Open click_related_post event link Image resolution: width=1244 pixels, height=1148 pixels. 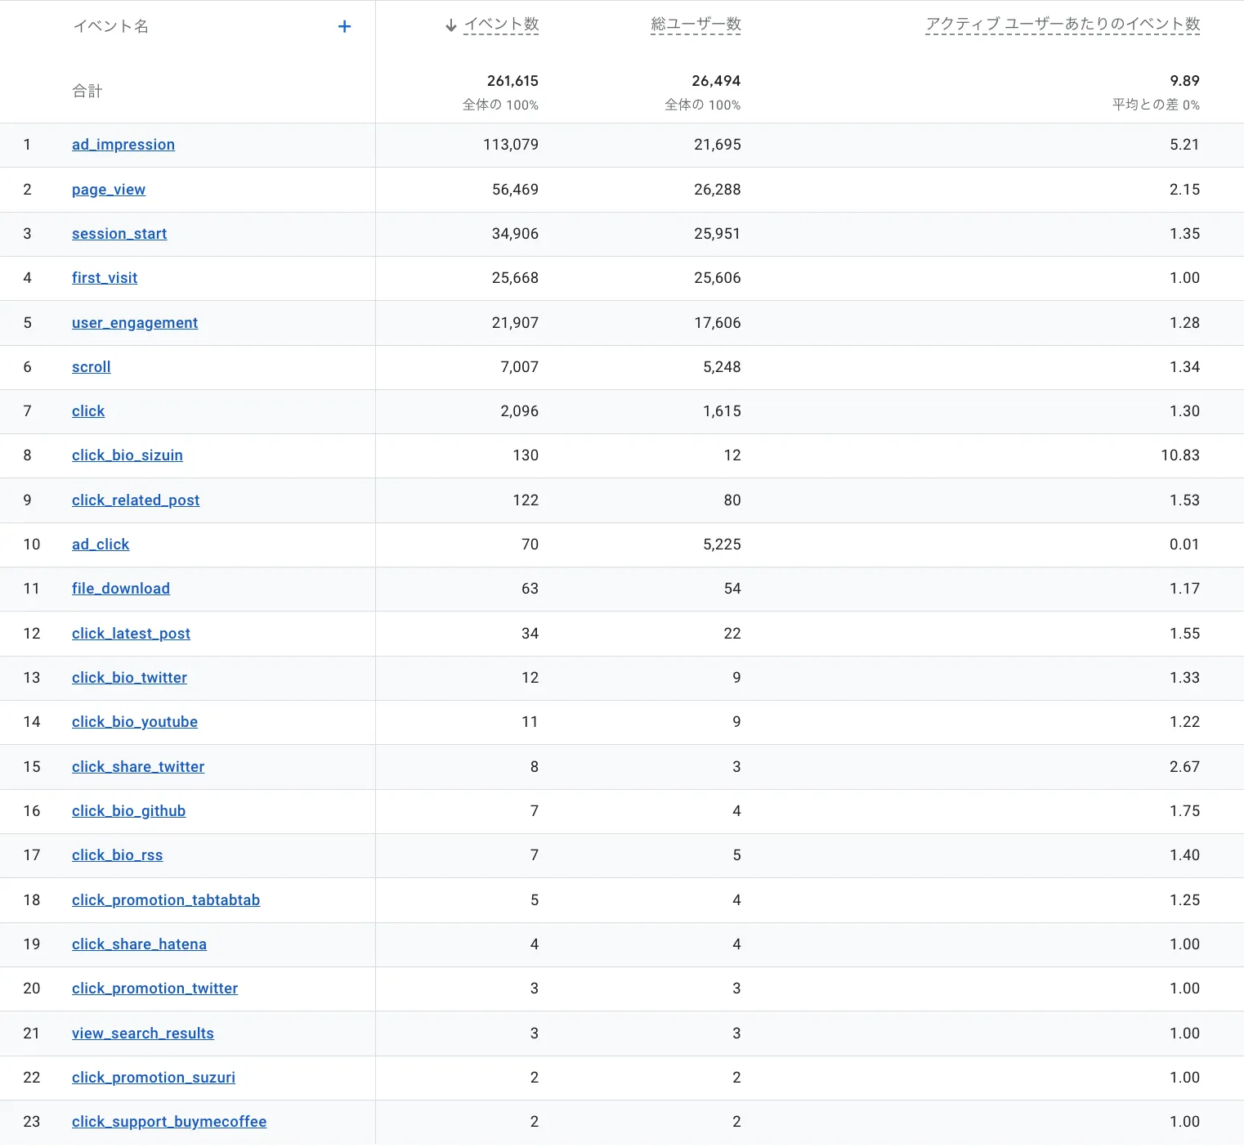point(136,500)
